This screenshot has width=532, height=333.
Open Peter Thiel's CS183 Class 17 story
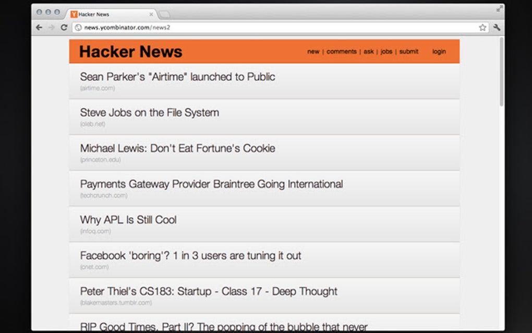[209, 291]
